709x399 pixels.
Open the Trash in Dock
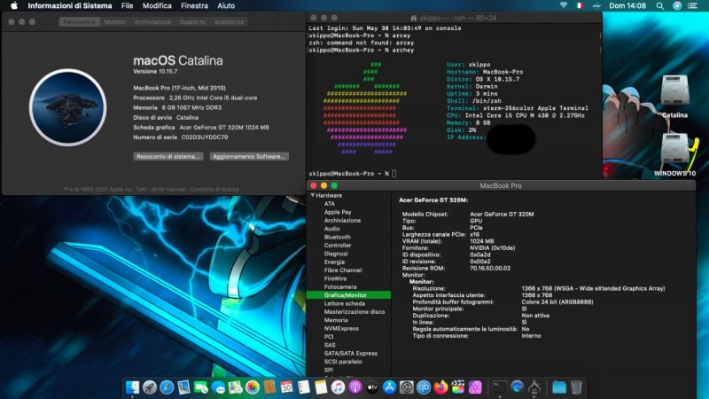coord(576,387)
